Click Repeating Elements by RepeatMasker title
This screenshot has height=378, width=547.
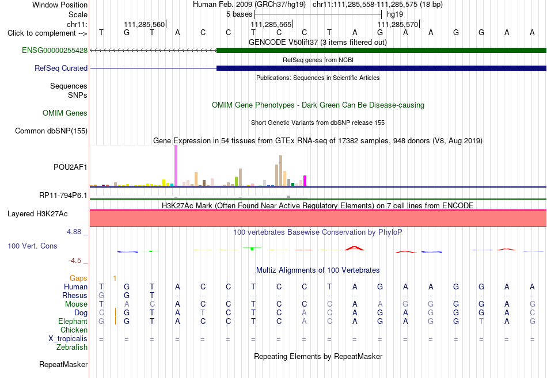pyautogui.click(x=318, y=356)
